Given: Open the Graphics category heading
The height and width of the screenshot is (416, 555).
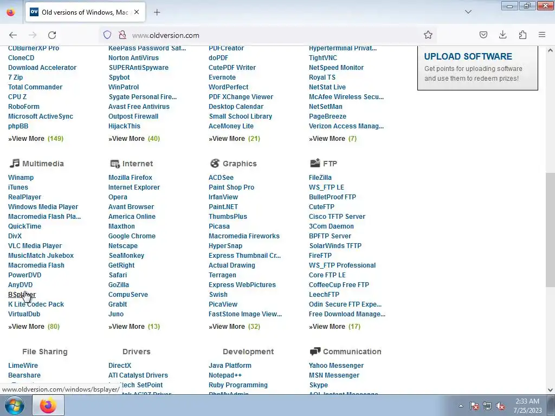Looking at the screenshot, I should click(x=239, y=164).
